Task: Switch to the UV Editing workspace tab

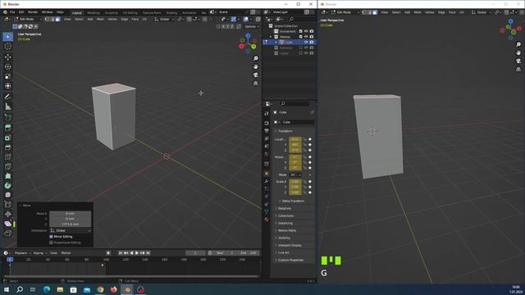Action: [x=130, y=13]
